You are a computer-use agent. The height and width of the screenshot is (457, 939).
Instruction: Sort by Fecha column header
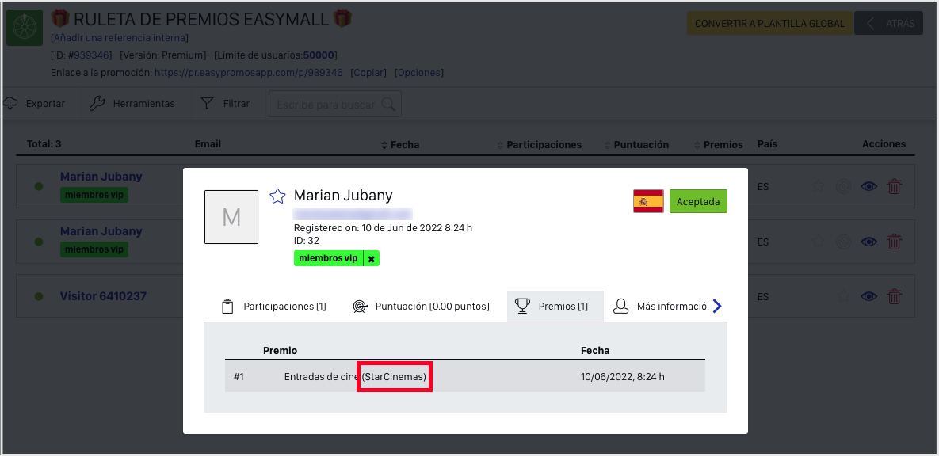coord(400,144)
